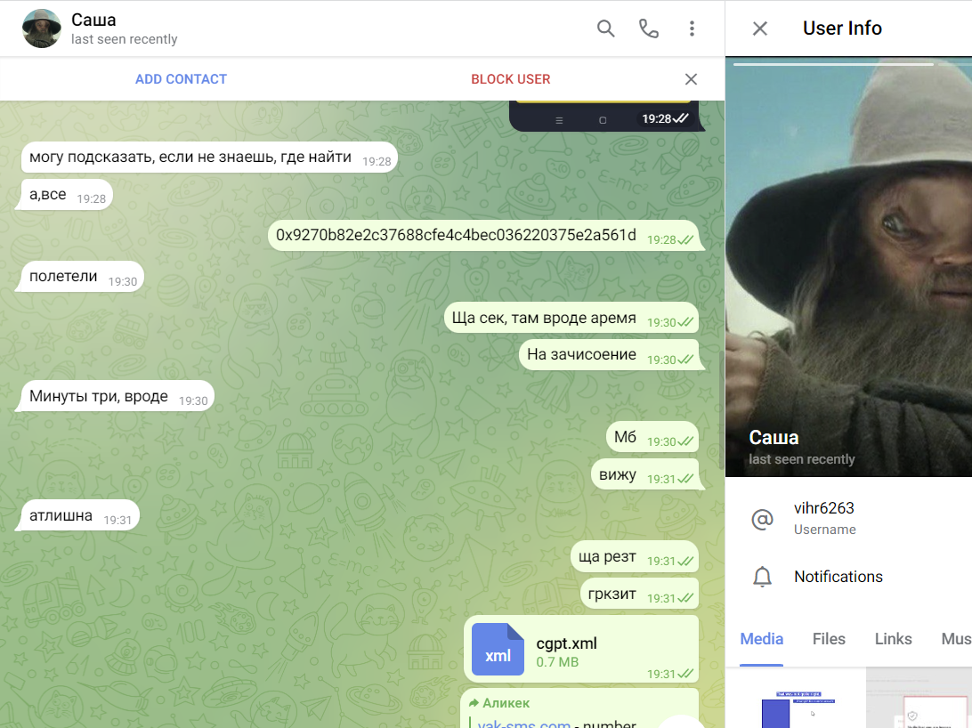Click the search icon in chat header
Viewport: 972px width, 728px height.
point(605,28)
